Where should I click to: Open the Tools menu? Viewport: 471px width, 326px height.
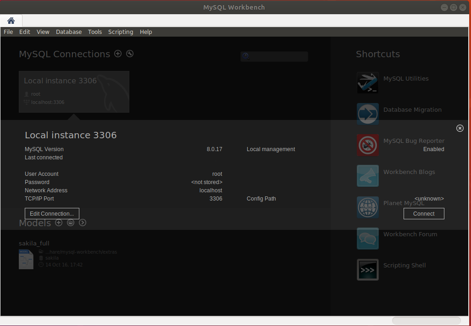click(95, 32)
